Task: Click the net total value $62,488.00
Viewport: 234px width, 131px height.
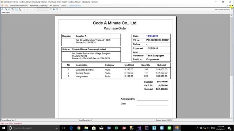Action: pyautogui.click(x=162, y=89)
